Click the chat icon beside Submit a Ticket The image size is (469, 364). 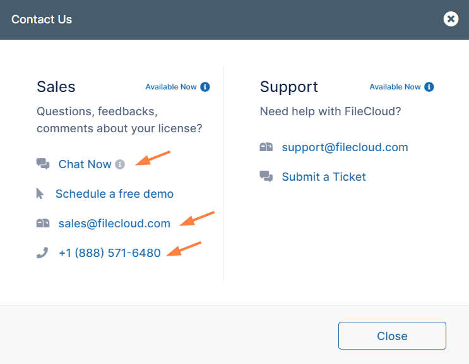[266, 176]
